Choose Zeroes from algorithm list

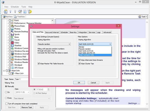click(x=95, y=47)
